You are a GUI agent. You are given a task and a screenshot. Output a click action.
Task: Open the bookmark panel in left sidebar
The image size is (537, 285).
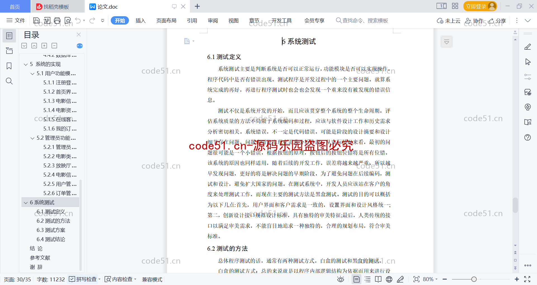(9, 66)
